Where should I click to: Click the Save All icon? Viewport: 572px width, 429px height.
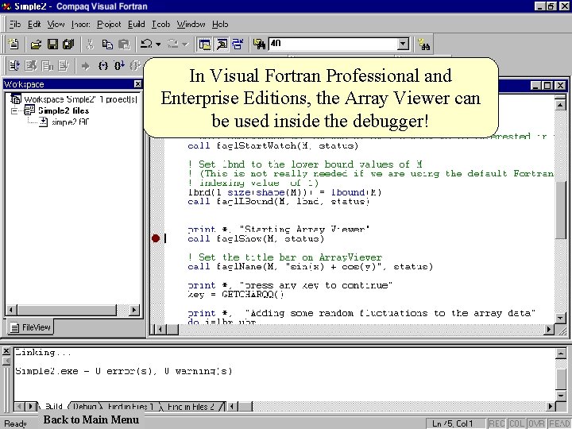tap(68, 44)
